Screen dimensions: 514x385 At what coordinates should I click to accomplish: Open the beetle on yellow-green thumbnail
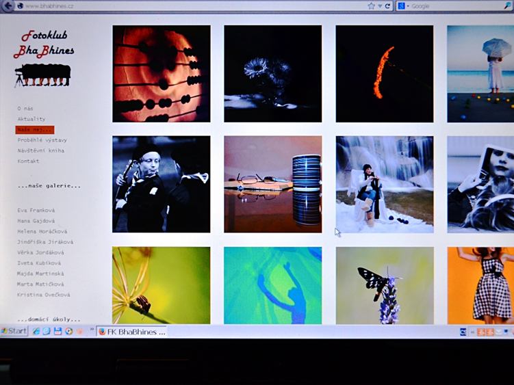[x=162, y=285]
